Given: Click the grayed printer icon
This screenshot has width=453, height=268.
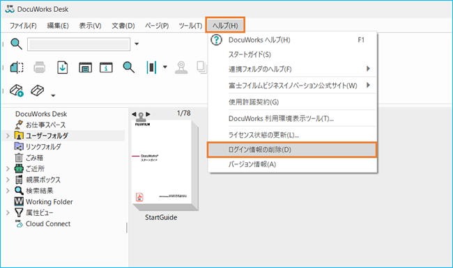Looking at the screenshot, I should coord(39,68).
